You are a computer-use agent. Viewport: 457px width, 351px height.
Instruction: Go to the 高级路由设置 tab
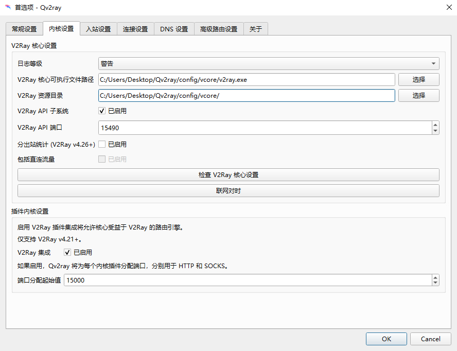coord(219,29)
